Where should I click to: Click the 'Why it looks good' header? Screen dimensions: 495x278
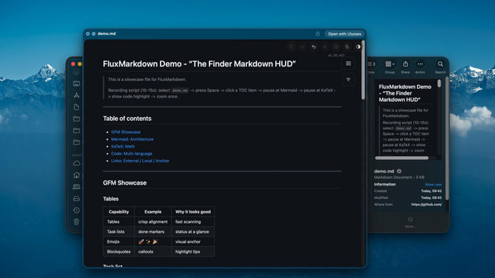tap(193, 212)
